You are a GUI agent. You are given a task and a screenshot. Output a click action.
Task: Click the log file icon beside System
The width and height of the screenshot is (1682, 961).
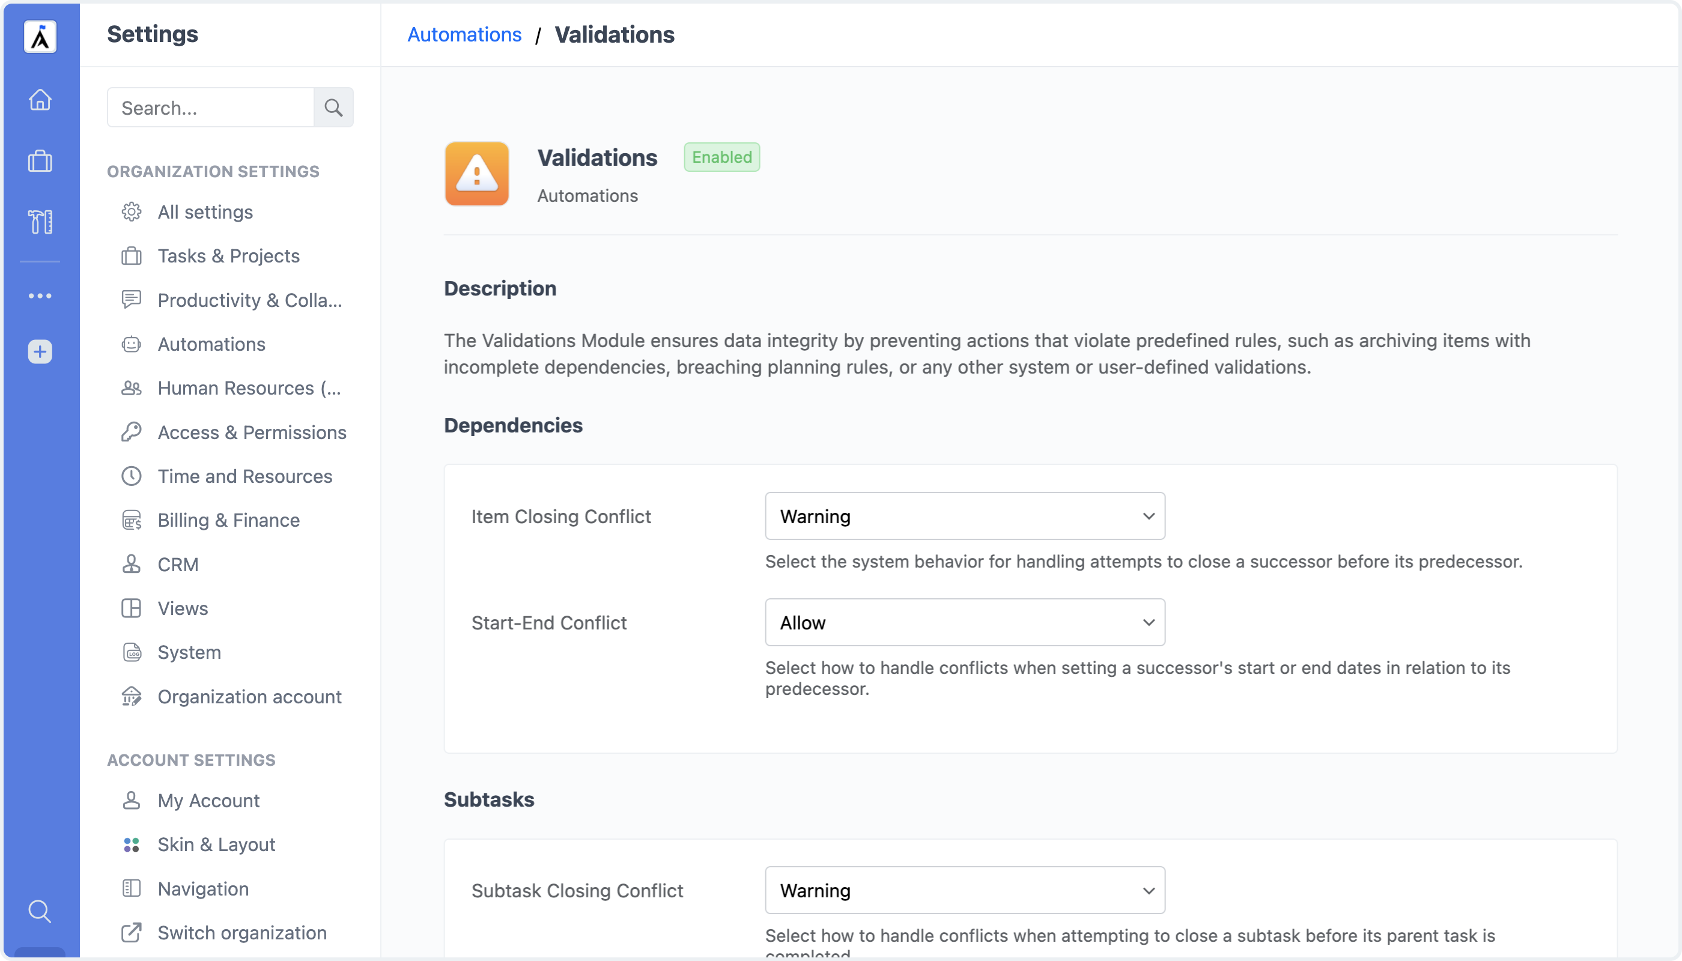(x=132, y=652)
